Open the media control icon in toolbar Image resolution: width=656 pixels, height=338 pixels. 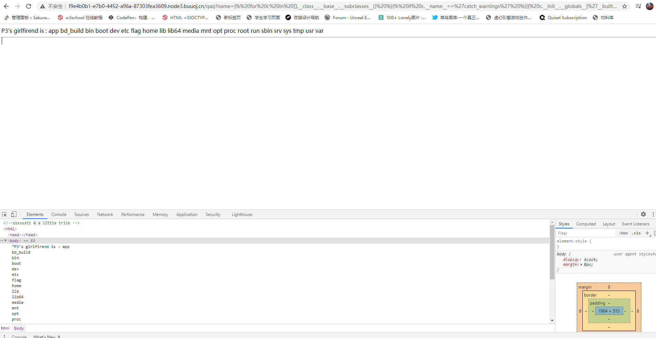pyautogui.click(x=638, y=6)
